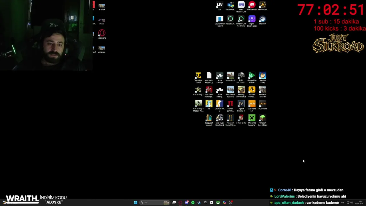Screen dimensions: 366x206
Task: Open the Insta360 Link Controller shortcut
Action: pyautogui.click(x=241, y=21)
